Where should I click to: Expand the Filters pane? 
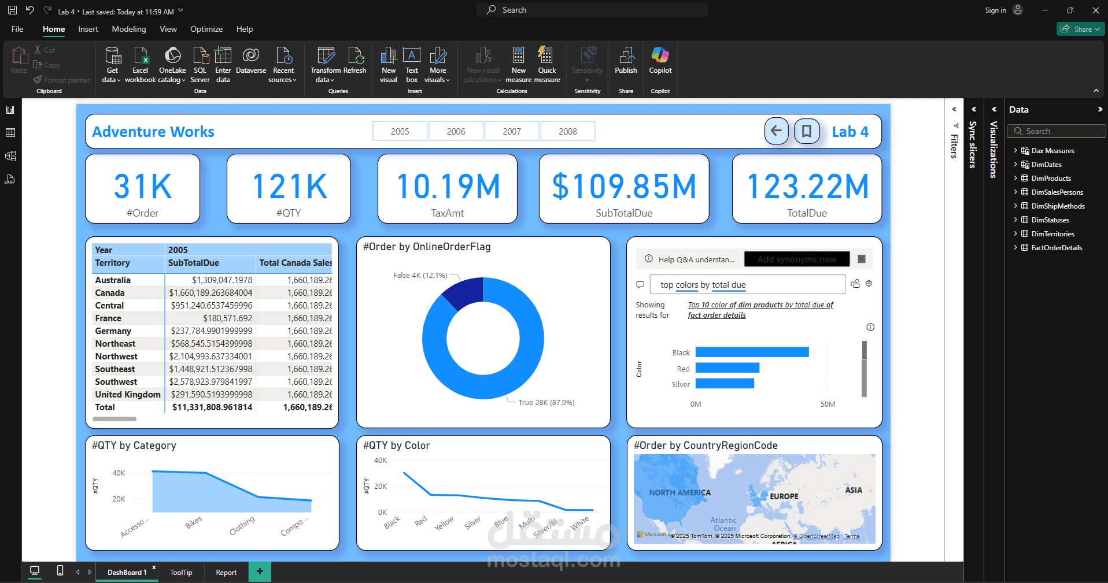click(x=954, y=109)
